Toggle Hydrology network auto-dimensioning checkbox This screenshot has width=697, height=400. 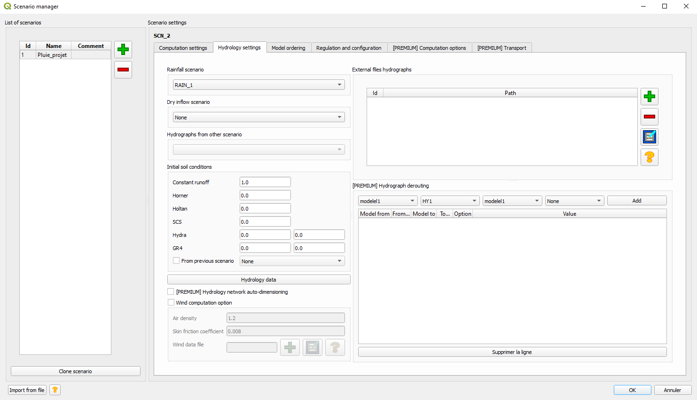click(x=171, y=291)
